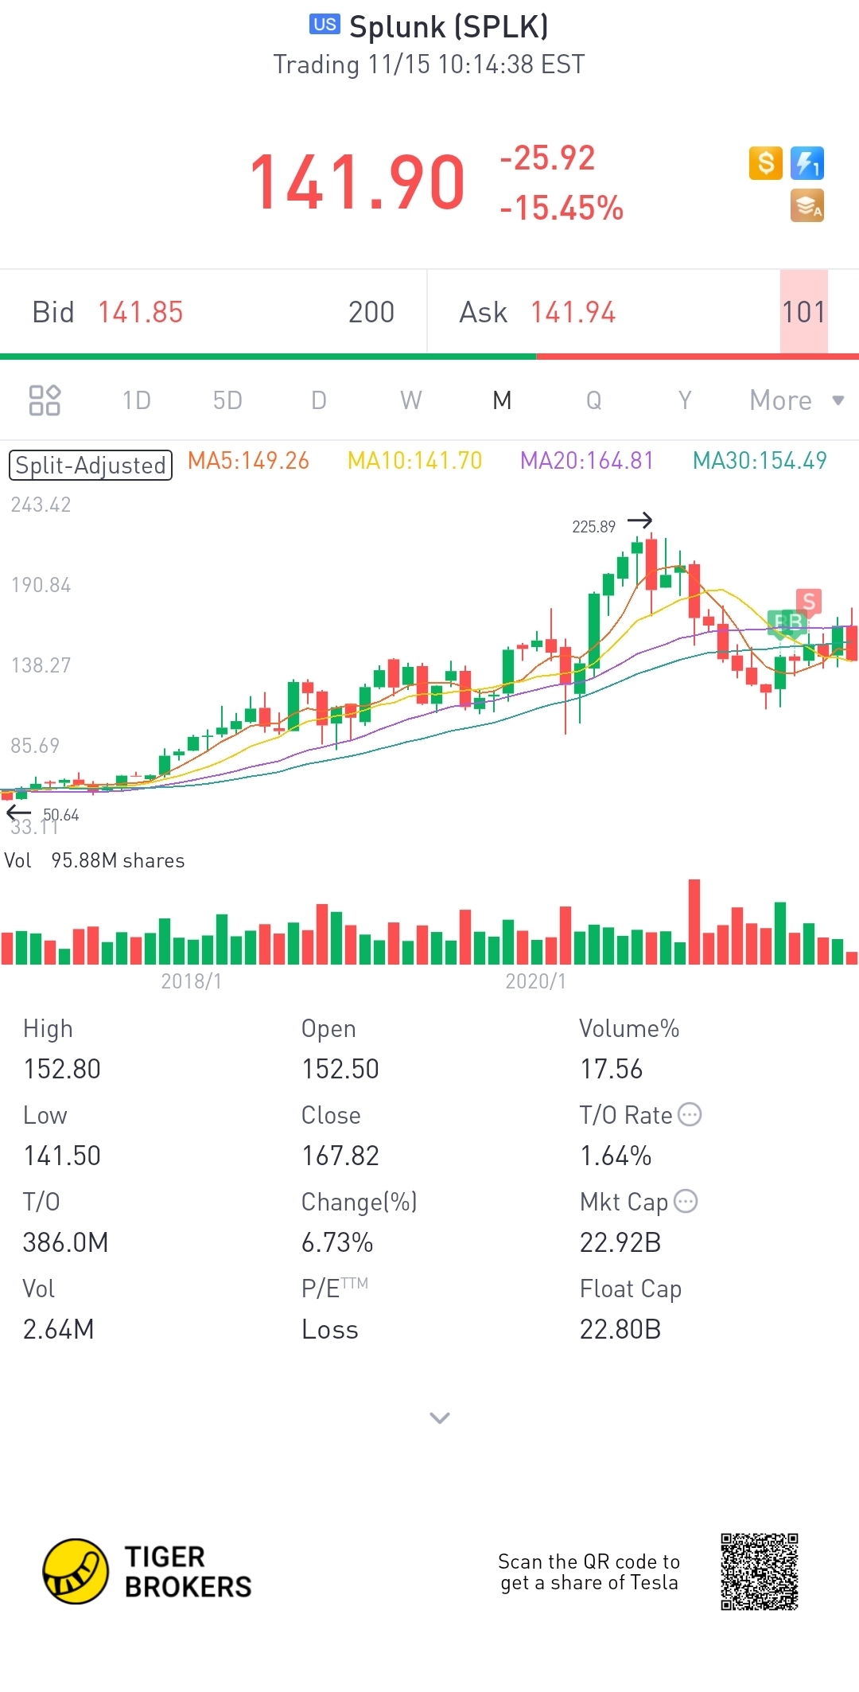Tap the 225.89 chart high label
Viewport: 859px width, 1692px height.
coord(593,526)
